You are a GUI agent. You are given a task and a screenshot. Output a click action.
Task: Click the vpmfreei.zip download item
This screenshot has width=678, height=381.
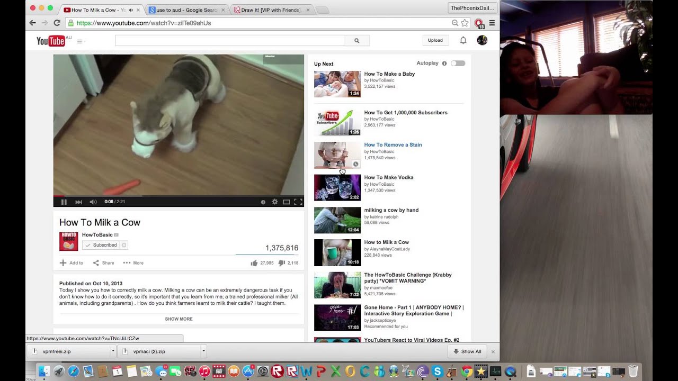pyautogui.click(x=68, y=351)
